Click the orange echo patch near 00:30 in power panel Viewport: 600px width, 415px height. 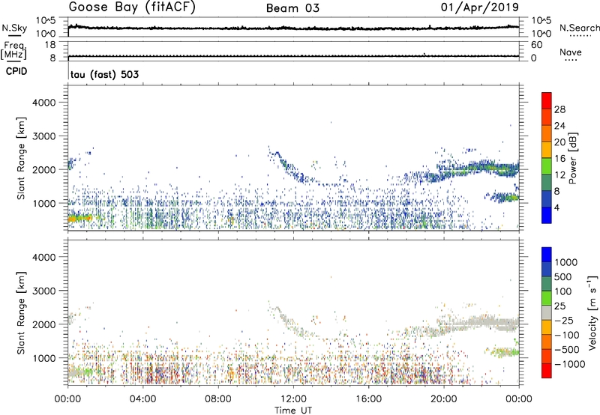coord(80,218)
